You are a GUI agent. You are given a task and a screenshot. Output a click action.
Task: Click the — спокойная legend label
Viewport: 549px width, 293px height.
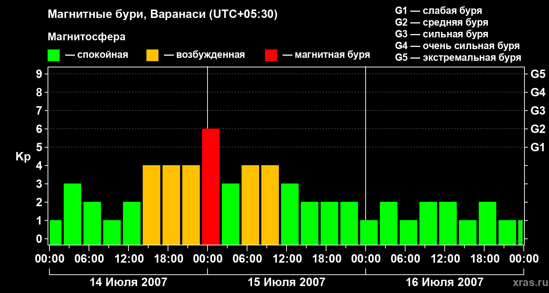coord(97,55)
